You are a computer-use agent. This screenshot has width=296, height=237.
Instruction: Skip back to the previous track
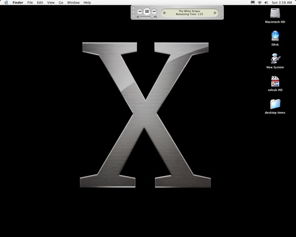pyautogui.click(x=140, y=12)
